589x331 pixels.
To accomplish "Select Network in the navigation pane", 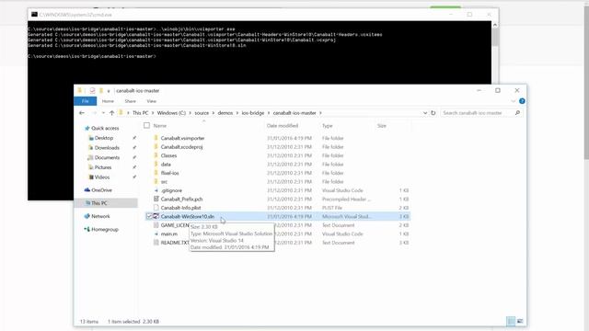I will (98, 216).
